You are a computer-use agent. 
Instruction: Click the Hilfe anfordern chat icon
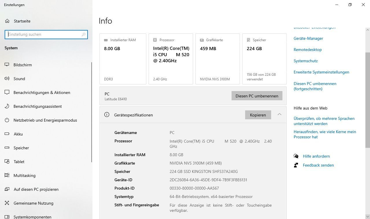pos(296,156)
